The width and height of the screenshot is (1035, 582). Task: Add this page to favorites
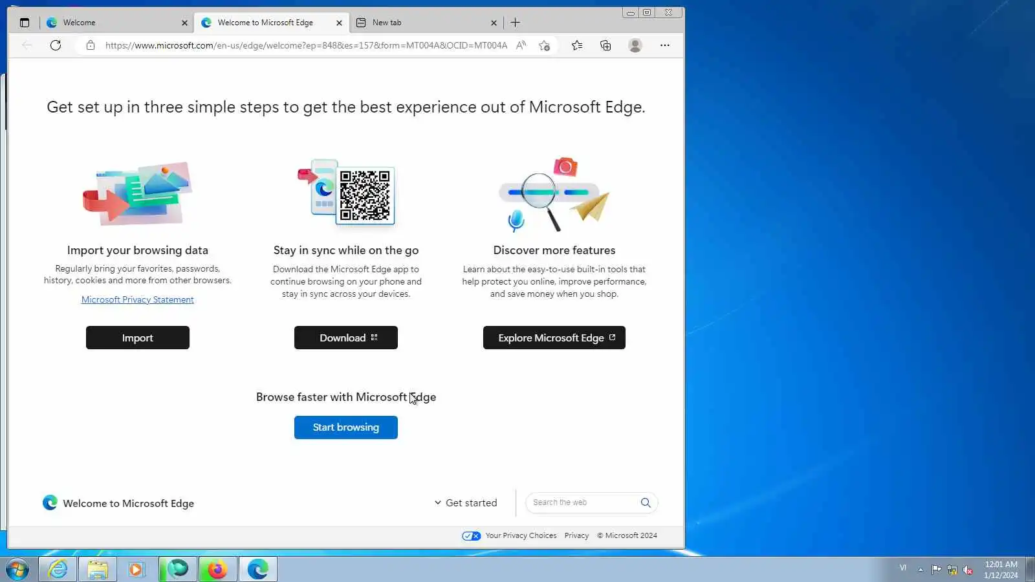coord(544,45)
